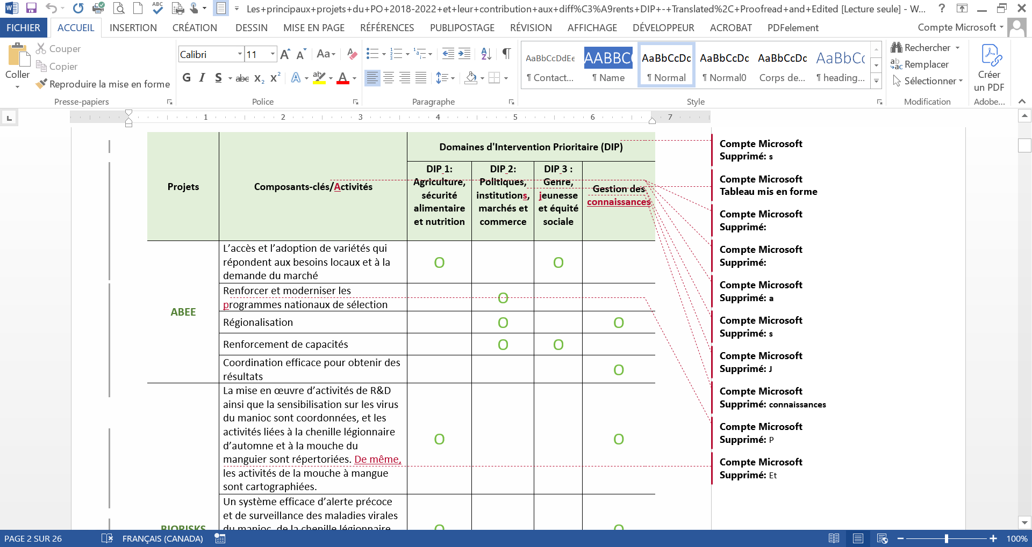1032x547 pixels.
Task: Open print preview magnifier icon
Action: point(119,8)
